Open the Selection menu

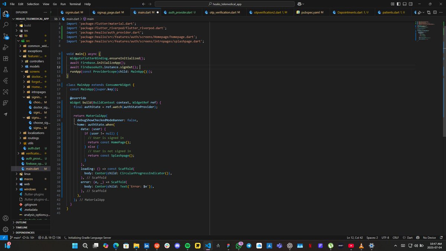33,4
